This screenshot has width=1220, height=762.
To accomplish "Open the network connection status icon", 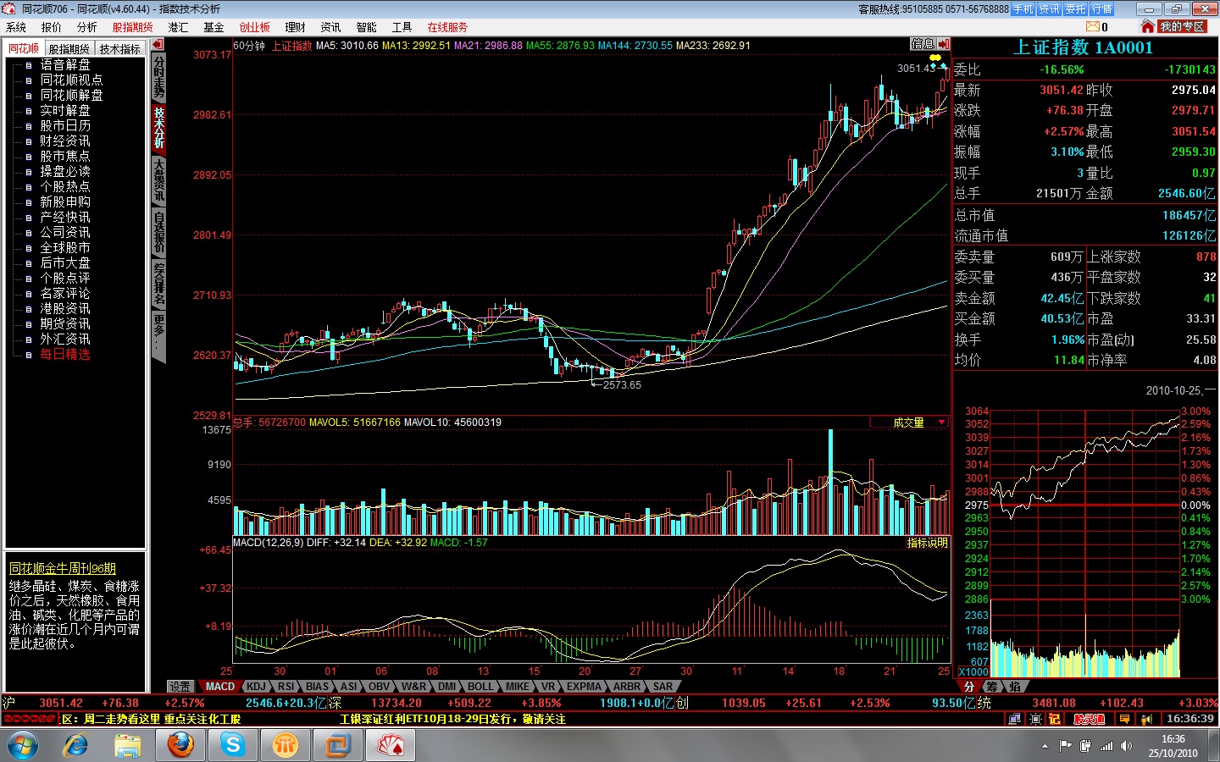I will (x=1014, y=719).
